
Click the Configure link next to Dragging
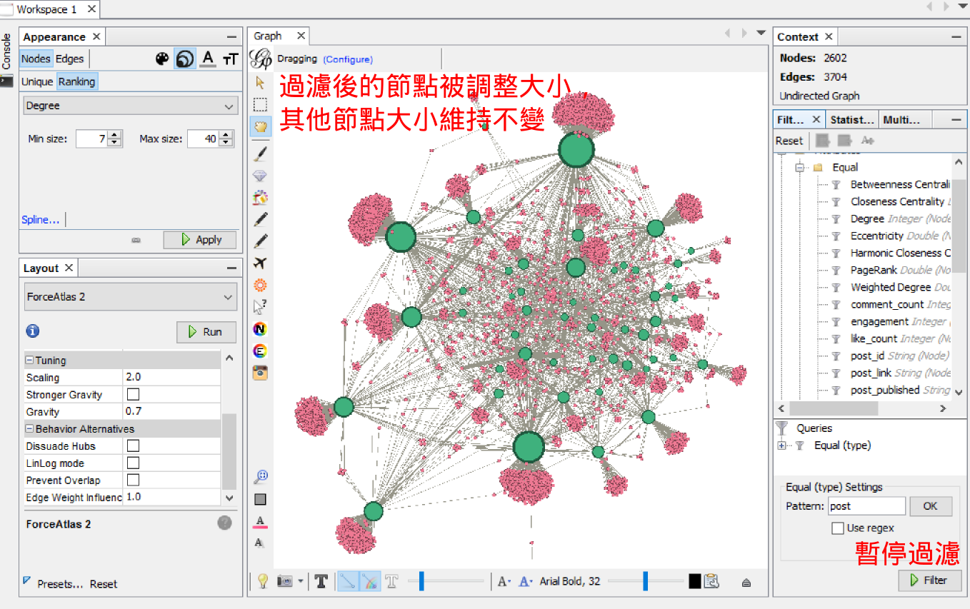pyautogui.click(x=348, y=59)
